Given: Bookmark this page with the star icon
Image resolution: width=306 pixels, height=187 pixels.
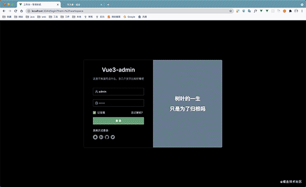Looking at the screenshot, I should pyautogui.click(x=231, y=11).
